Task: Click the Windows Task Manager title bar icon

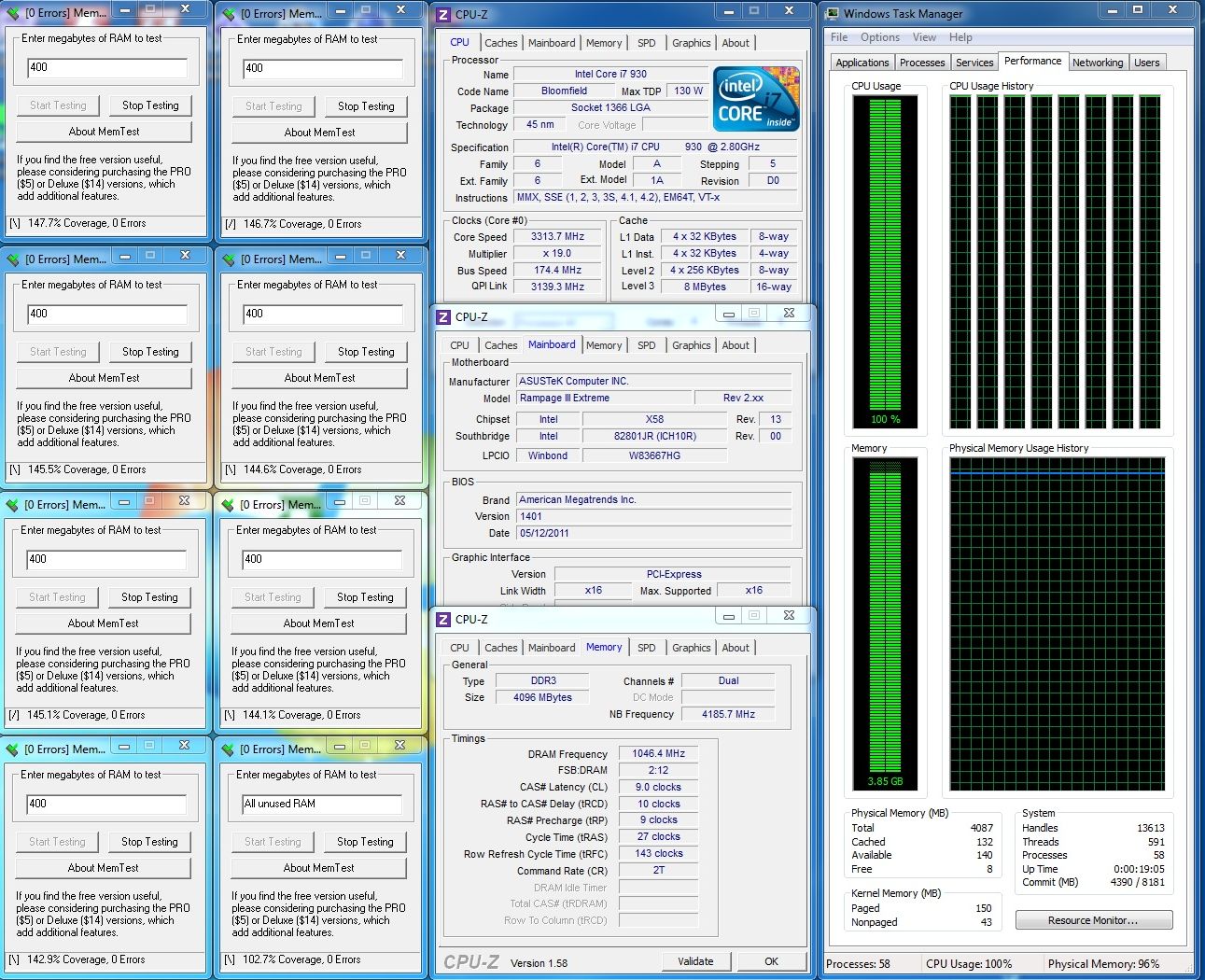Action: click(x=831, y=13)
